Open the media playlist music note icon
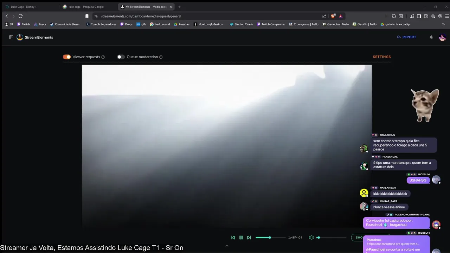450x253 pixels. (x=412, y=16)
